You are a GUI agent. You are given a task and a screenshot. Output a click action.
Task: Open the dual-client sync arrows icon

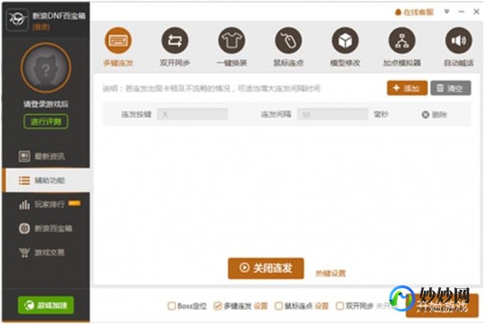[175, 40]
